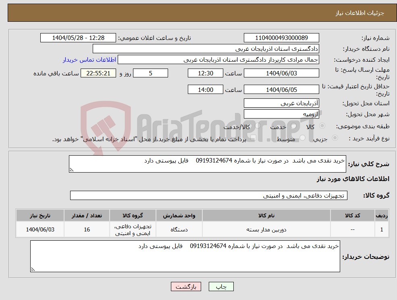Click the deadline time field 14:00
The image size is (397, 300).
206,89
